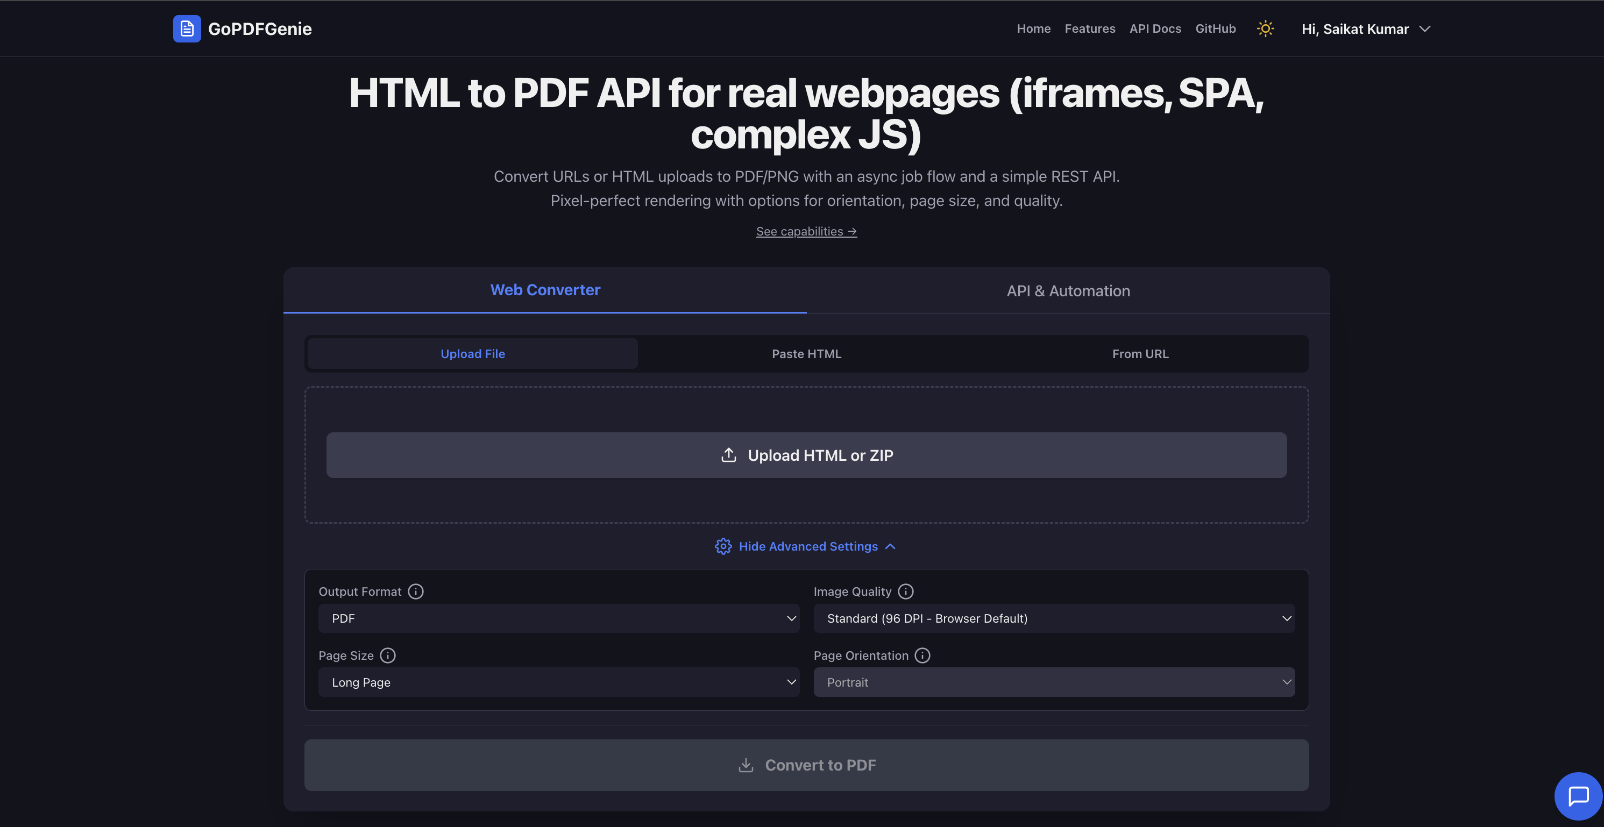
Task: Open the user account menu for Saikat Kumar
Action: click(1368, 28)
